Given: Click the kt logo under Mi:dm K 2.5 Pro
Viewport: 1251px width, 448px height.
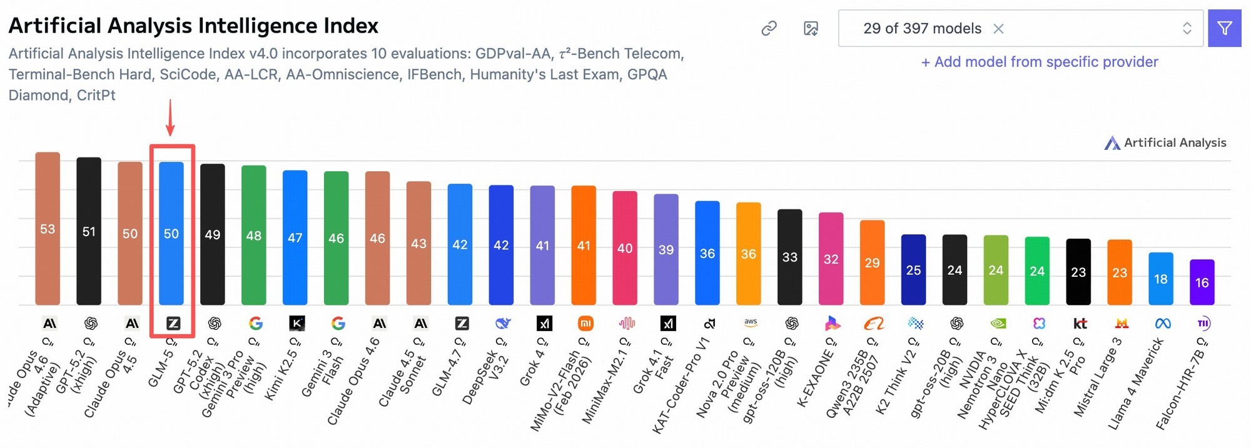Looking at the screenshot, I should 1080,323.
